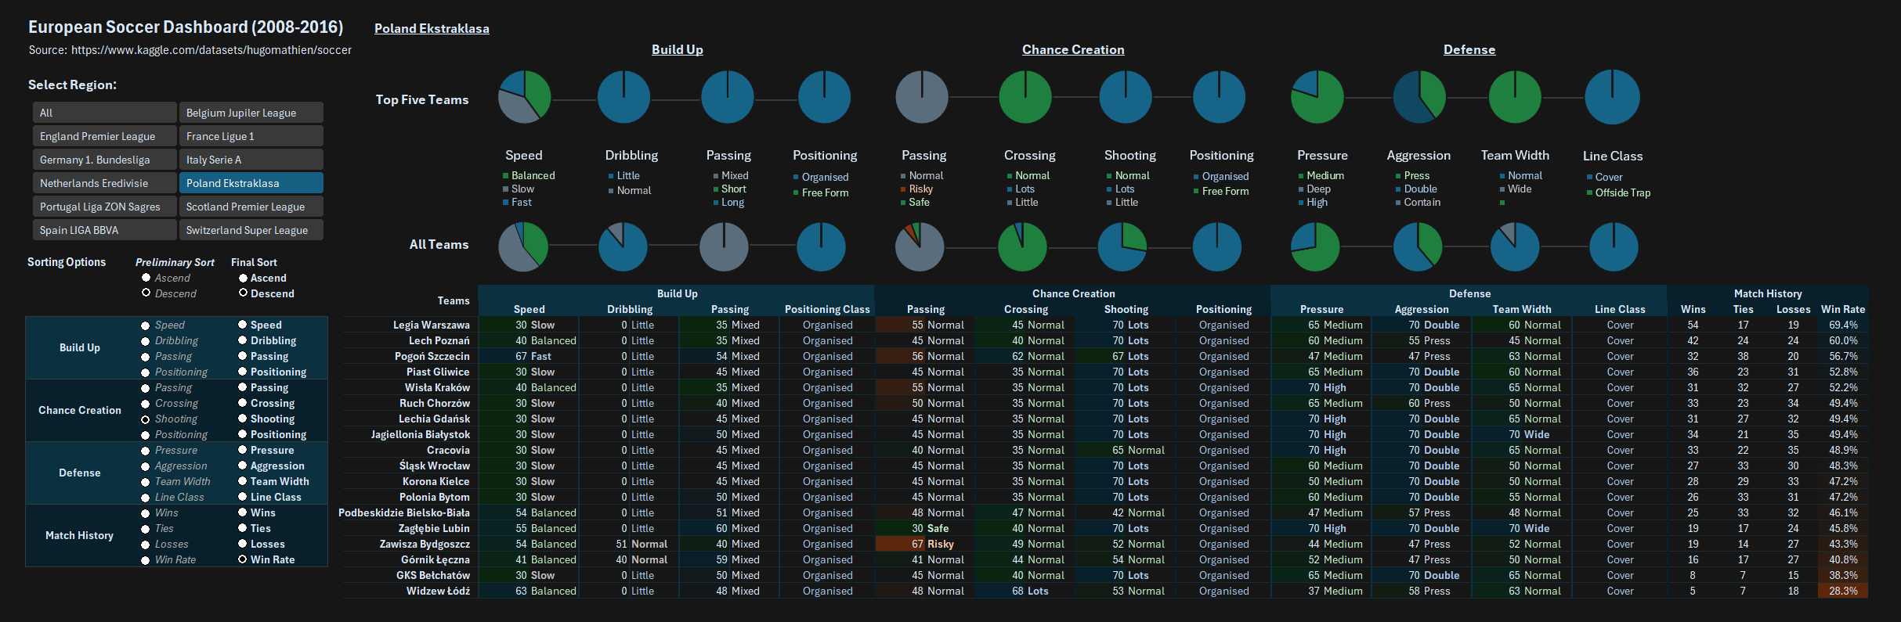Click the Defense section heading above pies
This screenshot has height=622, width=1901.
coord(1469,49)
